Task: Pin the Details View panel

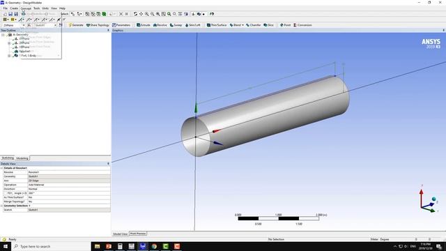Action: [x=108, y=164]
